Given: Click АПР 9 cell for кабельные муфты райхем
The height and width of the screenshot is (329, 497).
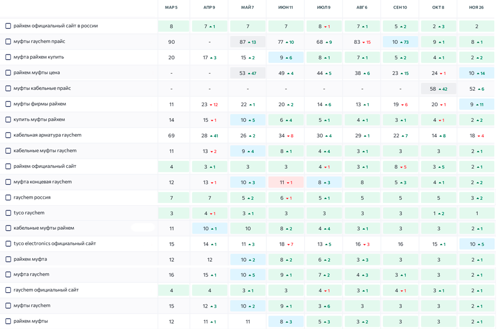Looking at the screenshot, I should (x=209, y=229).
